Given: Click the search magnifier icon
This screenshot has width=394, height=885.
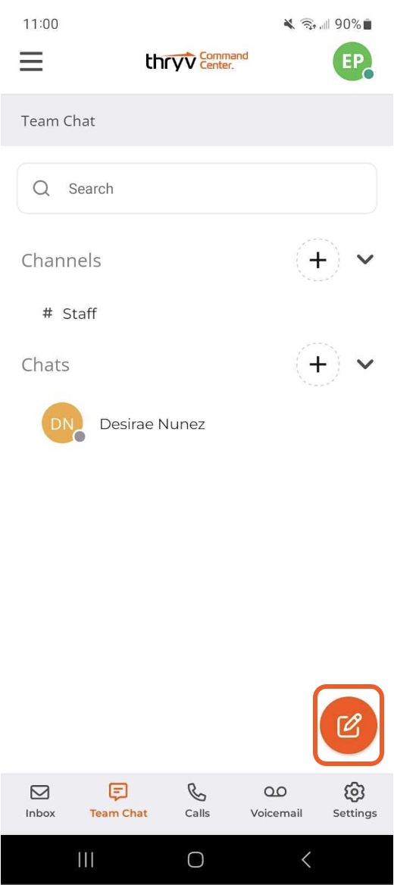Looking at the screenshot, I should point(41,188).
